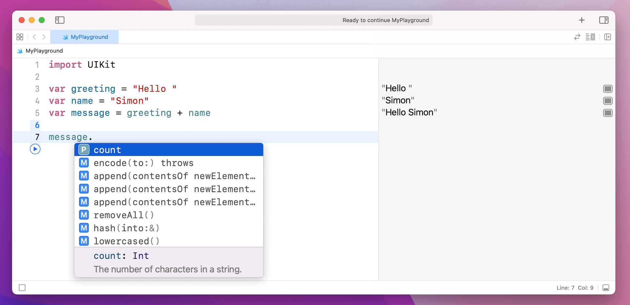Show inline result for "Simon"
This screenshot has height=305, width=630.
point(608,101)
